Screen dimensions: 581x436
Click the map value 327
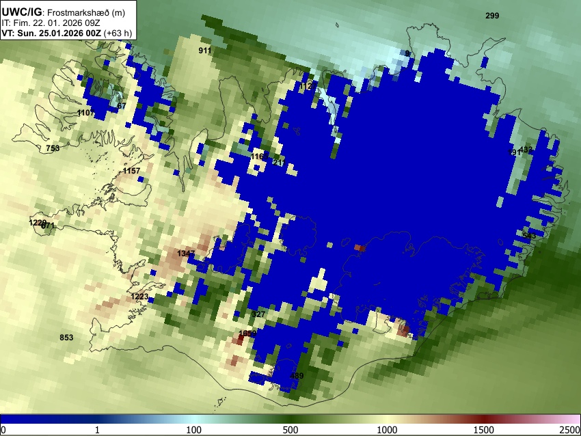pos(258,314)
